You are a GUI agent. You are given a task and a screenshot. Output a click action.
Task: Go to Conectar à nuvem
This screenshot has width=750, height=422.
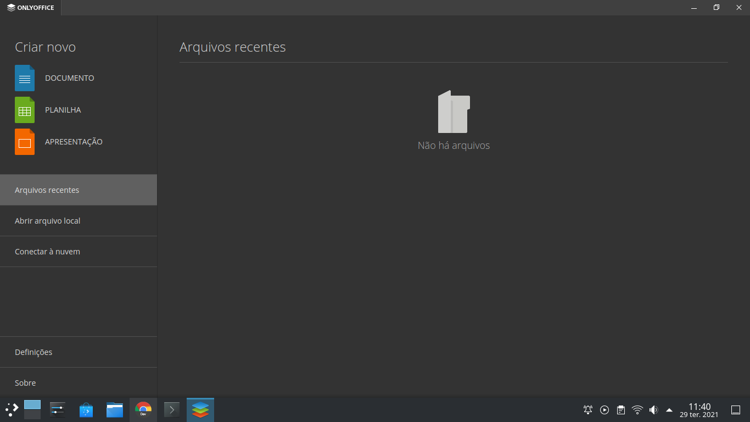79,252
